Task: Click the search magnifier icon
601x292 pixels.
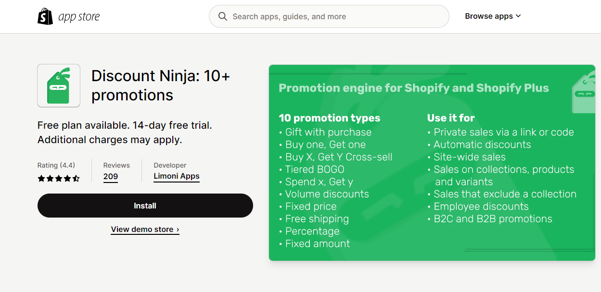Action: click(x=223, y=16)
